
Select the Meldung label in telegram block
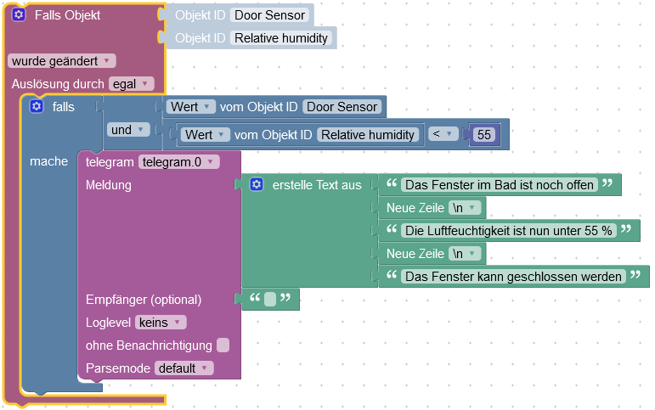pyautogui.click(x=109, y=184)
